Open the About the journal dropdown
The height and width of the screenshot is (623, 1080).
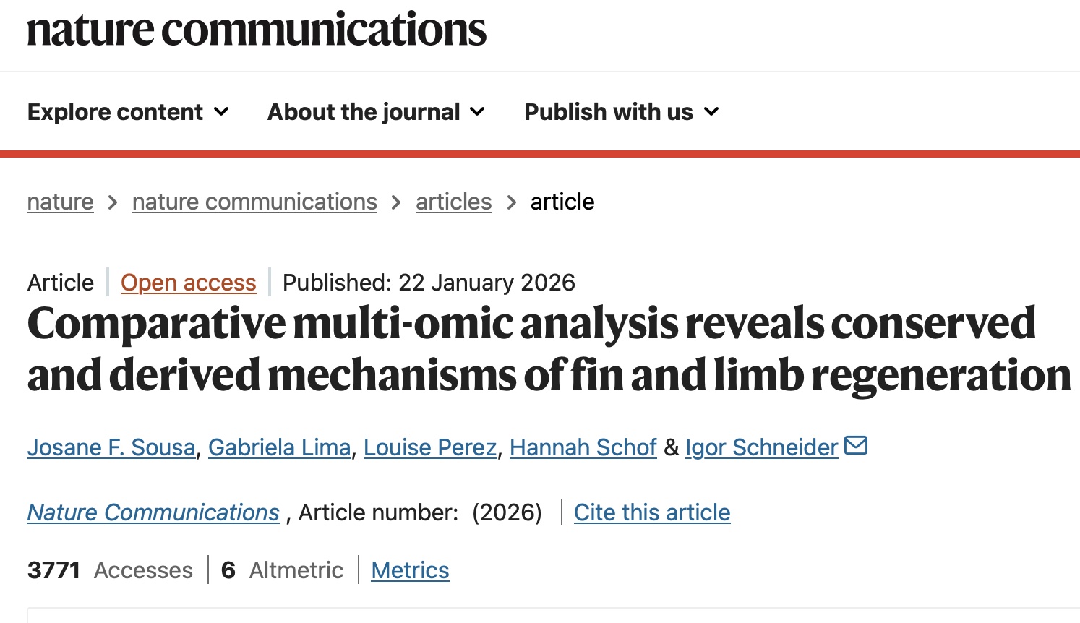point(374,111)
